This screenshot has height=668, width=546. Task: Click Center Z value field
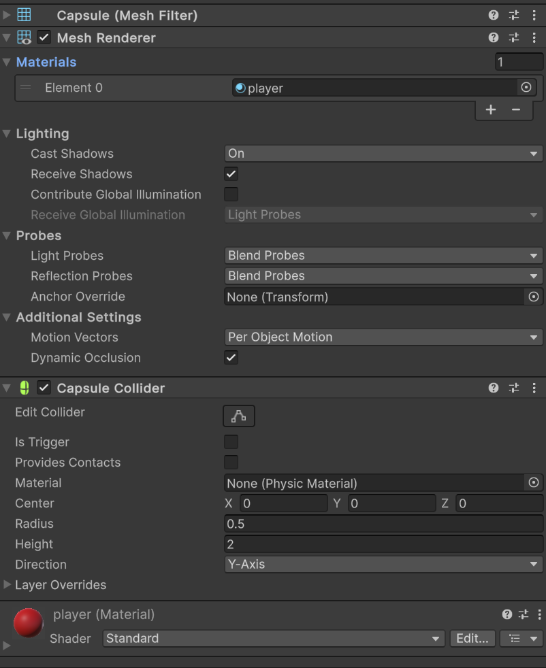[500, 503]
